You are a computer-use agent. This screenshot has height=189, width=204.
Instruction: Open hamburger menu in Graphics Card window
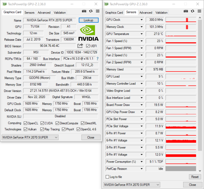(98, 11)
